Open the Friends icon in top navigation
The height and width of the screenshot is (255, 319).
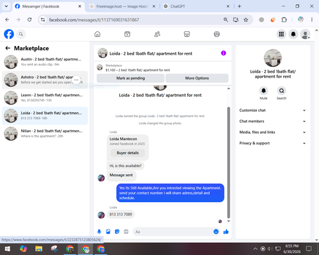[157, 34]
